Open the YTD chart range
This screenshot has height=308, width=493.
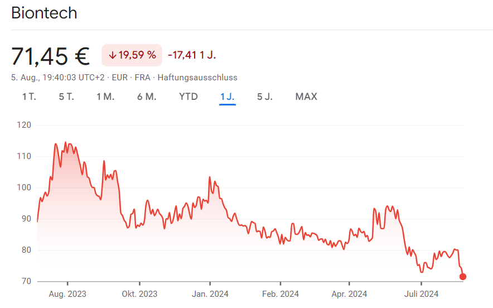[188, 97]
